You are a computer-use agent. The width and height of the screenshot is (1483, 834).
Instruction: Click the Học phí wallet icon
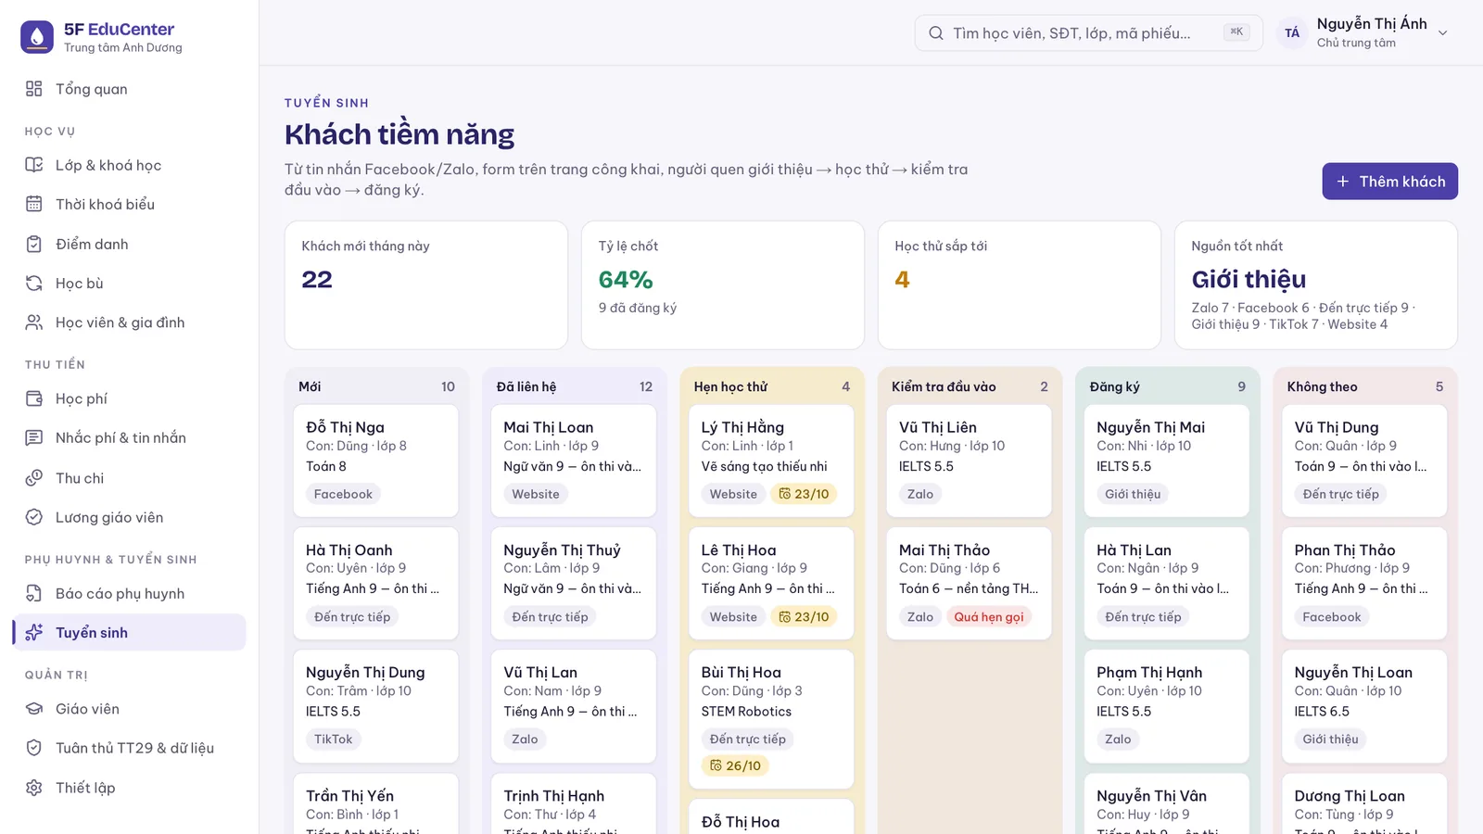pyautogui.click(x=34, y=398)
